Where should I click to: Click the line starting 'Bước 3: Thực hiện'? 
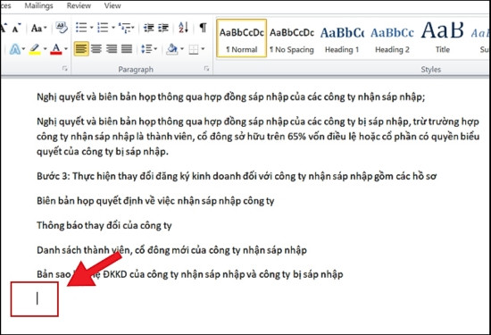[x=237, y=176]
